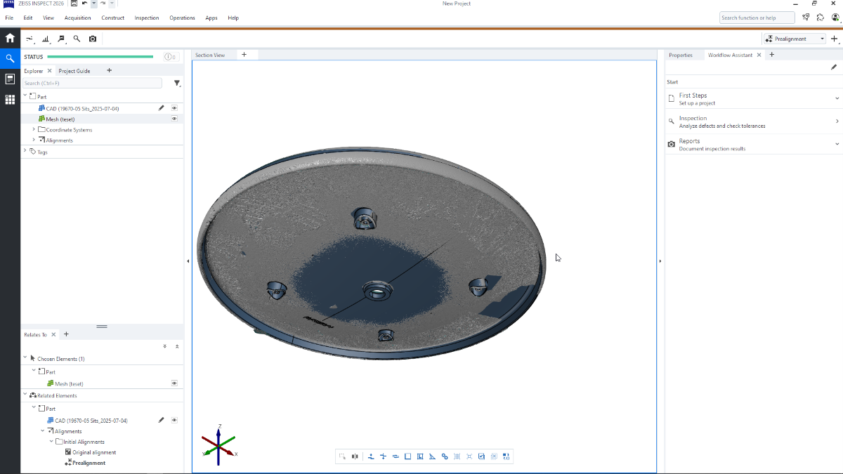Switch to the Project Guide tab
This screenshot has height=474, width=843.
pyautogui.click(x=74, y=71)
